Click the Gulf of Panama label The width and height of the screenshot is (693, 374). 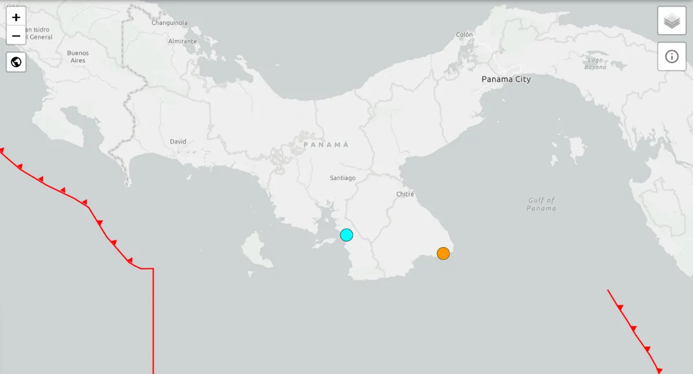coord(542,204)
